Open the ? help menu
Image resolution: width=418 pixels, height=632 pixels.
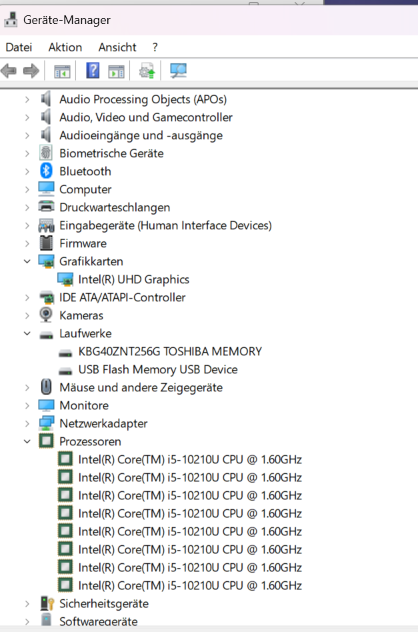[155, 47]
